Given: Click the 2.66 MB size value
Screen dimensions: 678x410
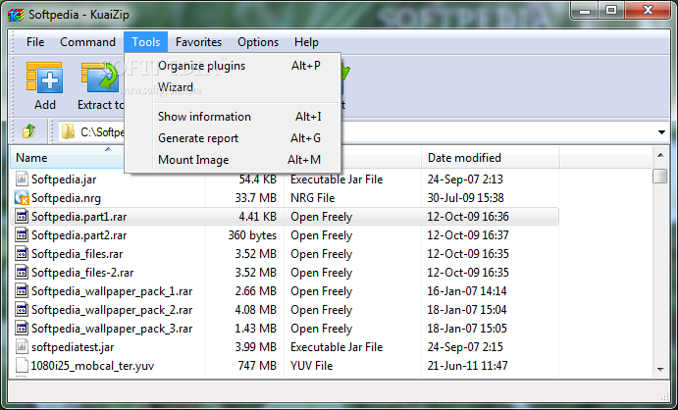Looking at the screenshot, I should (255, 291).
